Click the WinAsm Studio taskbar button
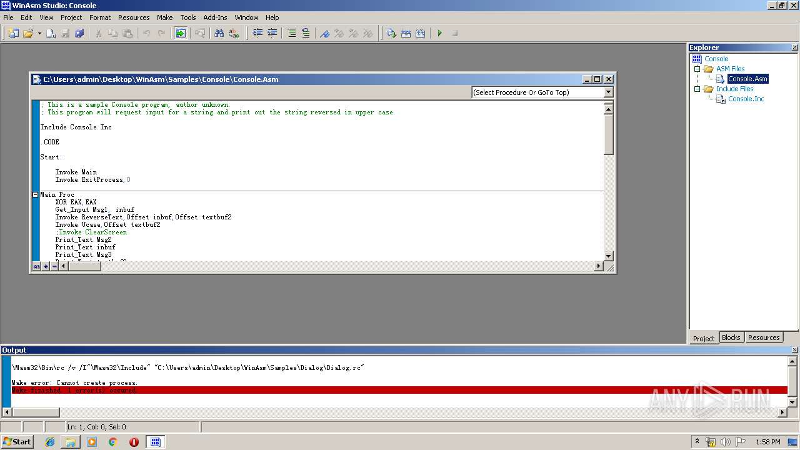 155,442
